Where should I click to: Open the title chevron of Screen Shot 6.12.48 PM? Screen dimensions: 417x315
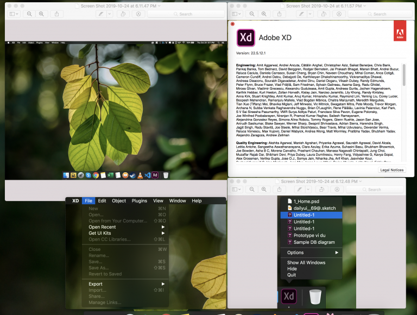coord(361,181)
